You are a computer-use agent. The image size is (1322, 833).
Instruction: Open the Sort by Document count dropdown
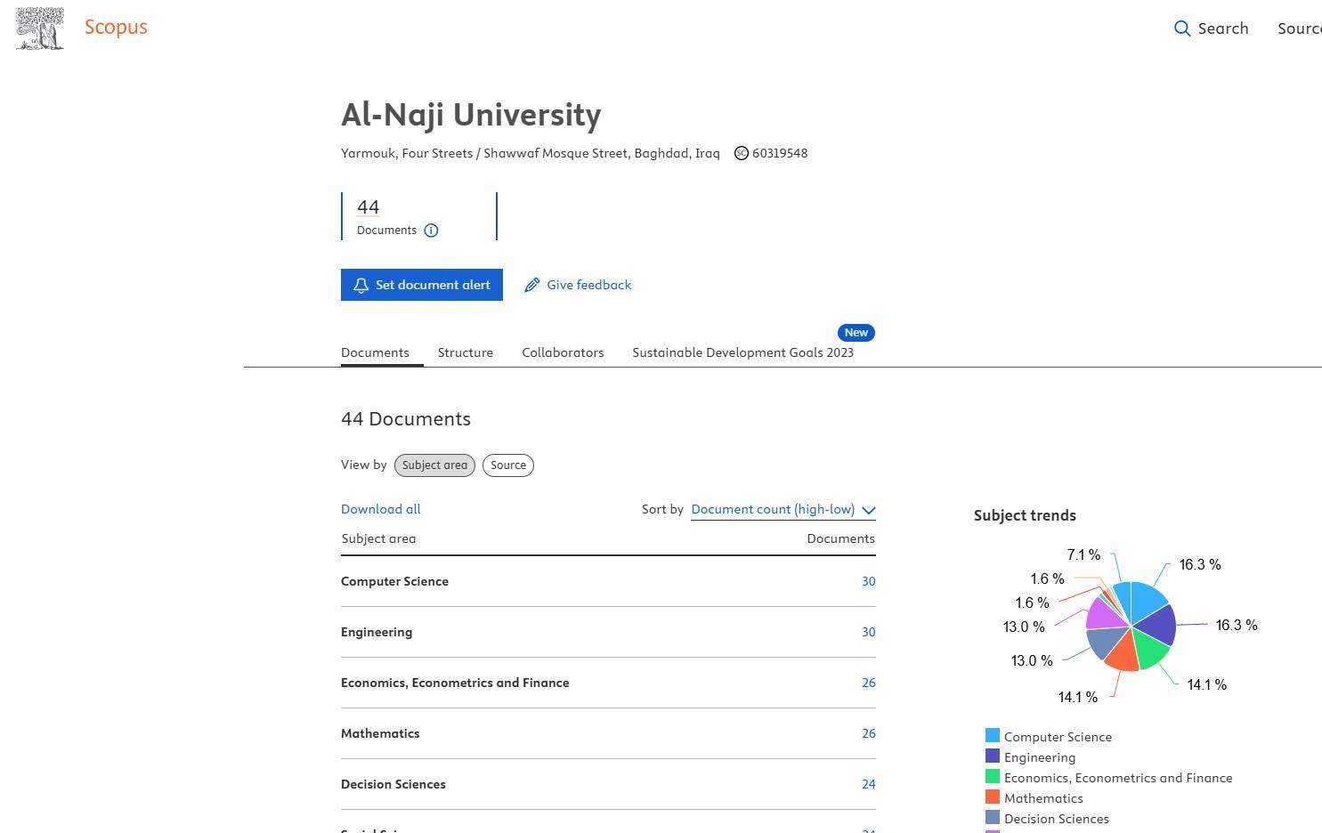tap(773, 510)
